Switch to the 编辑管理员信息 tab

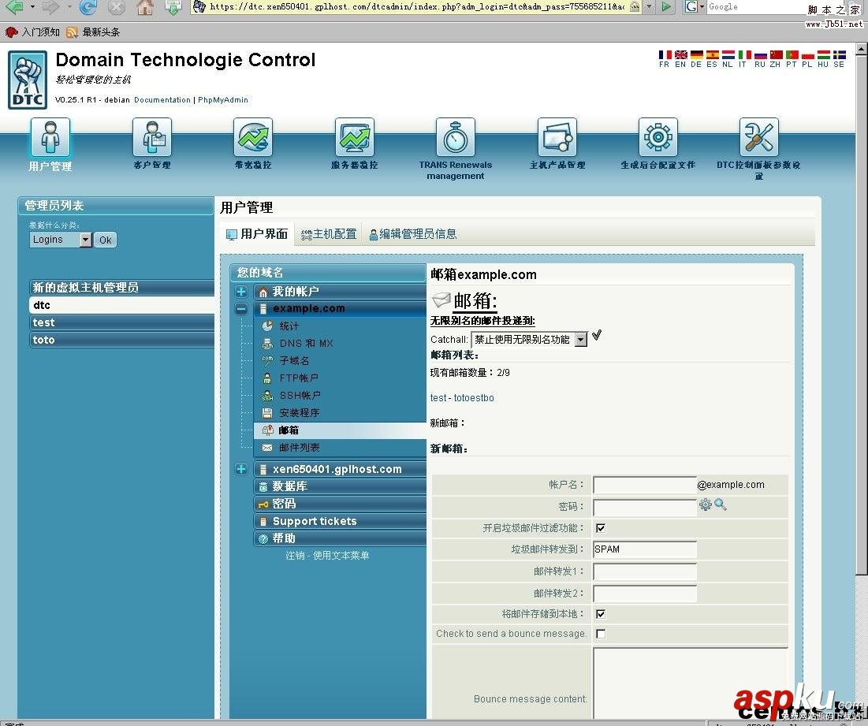point(413,234)
